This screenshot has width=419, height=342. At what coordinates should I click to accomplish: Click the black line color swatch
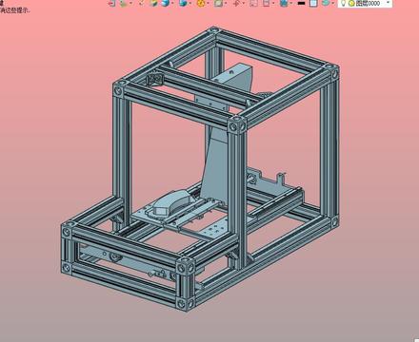click(x=301, y=4)
